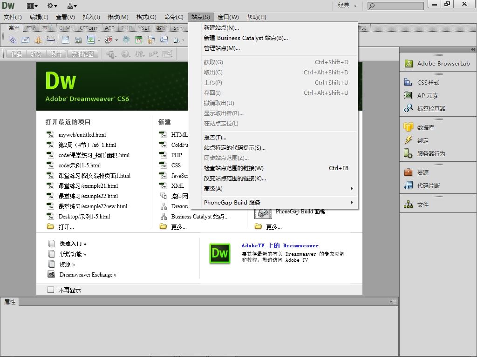
Task: Click the server-side include icon
Action: click(x=151, y=40)
